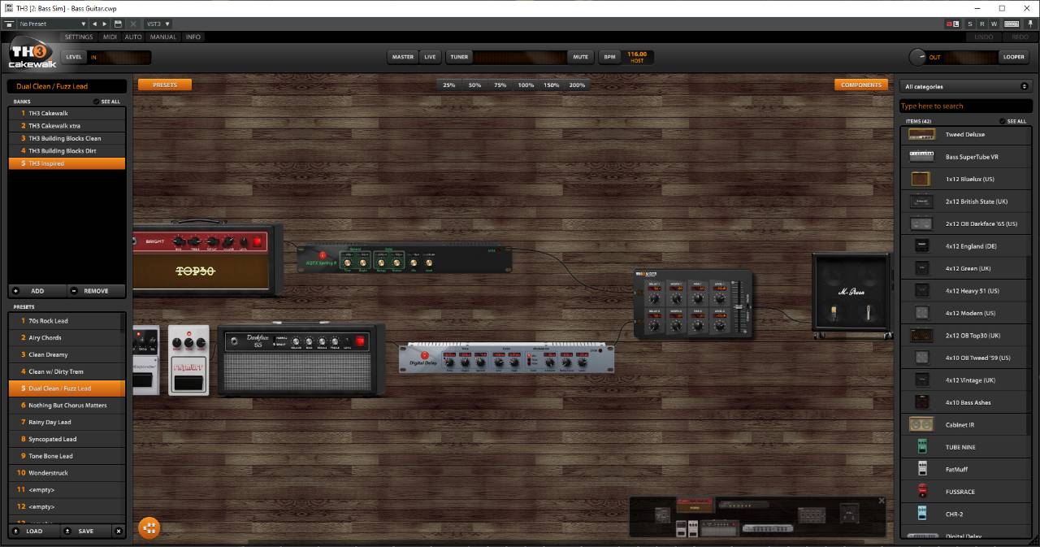Close the rig overview minimap
The height and width of the screenshot is (547, 1040).
pyautogui.click(x=882, y=501)
